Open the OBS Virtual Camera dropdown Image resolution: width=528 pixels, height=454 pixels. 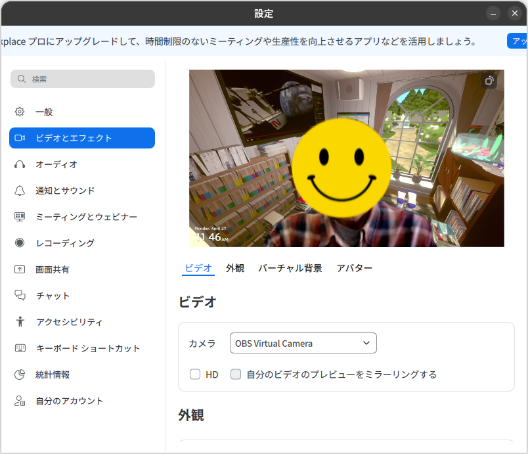point(303,343)
